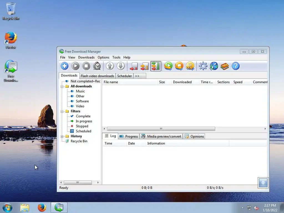Start downloads with the play toolbar icon
Image resolution: width=284 pixels, height=213 pixels.
(x=75, y=66)
